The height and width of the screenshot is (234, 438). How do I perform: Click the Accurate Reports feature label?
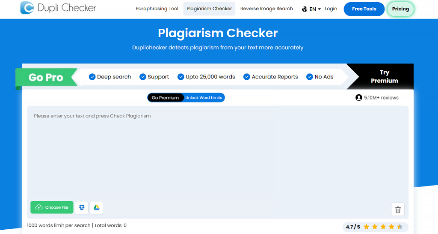(x=275, y=77)
